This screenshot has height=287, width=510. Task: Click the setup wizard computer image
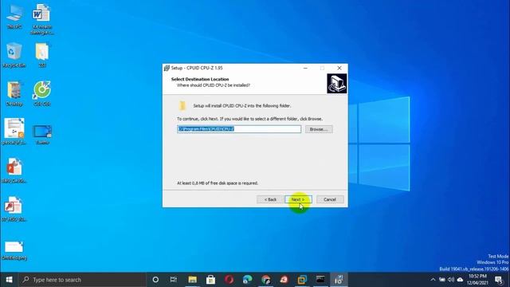click(x=336, y=84)
